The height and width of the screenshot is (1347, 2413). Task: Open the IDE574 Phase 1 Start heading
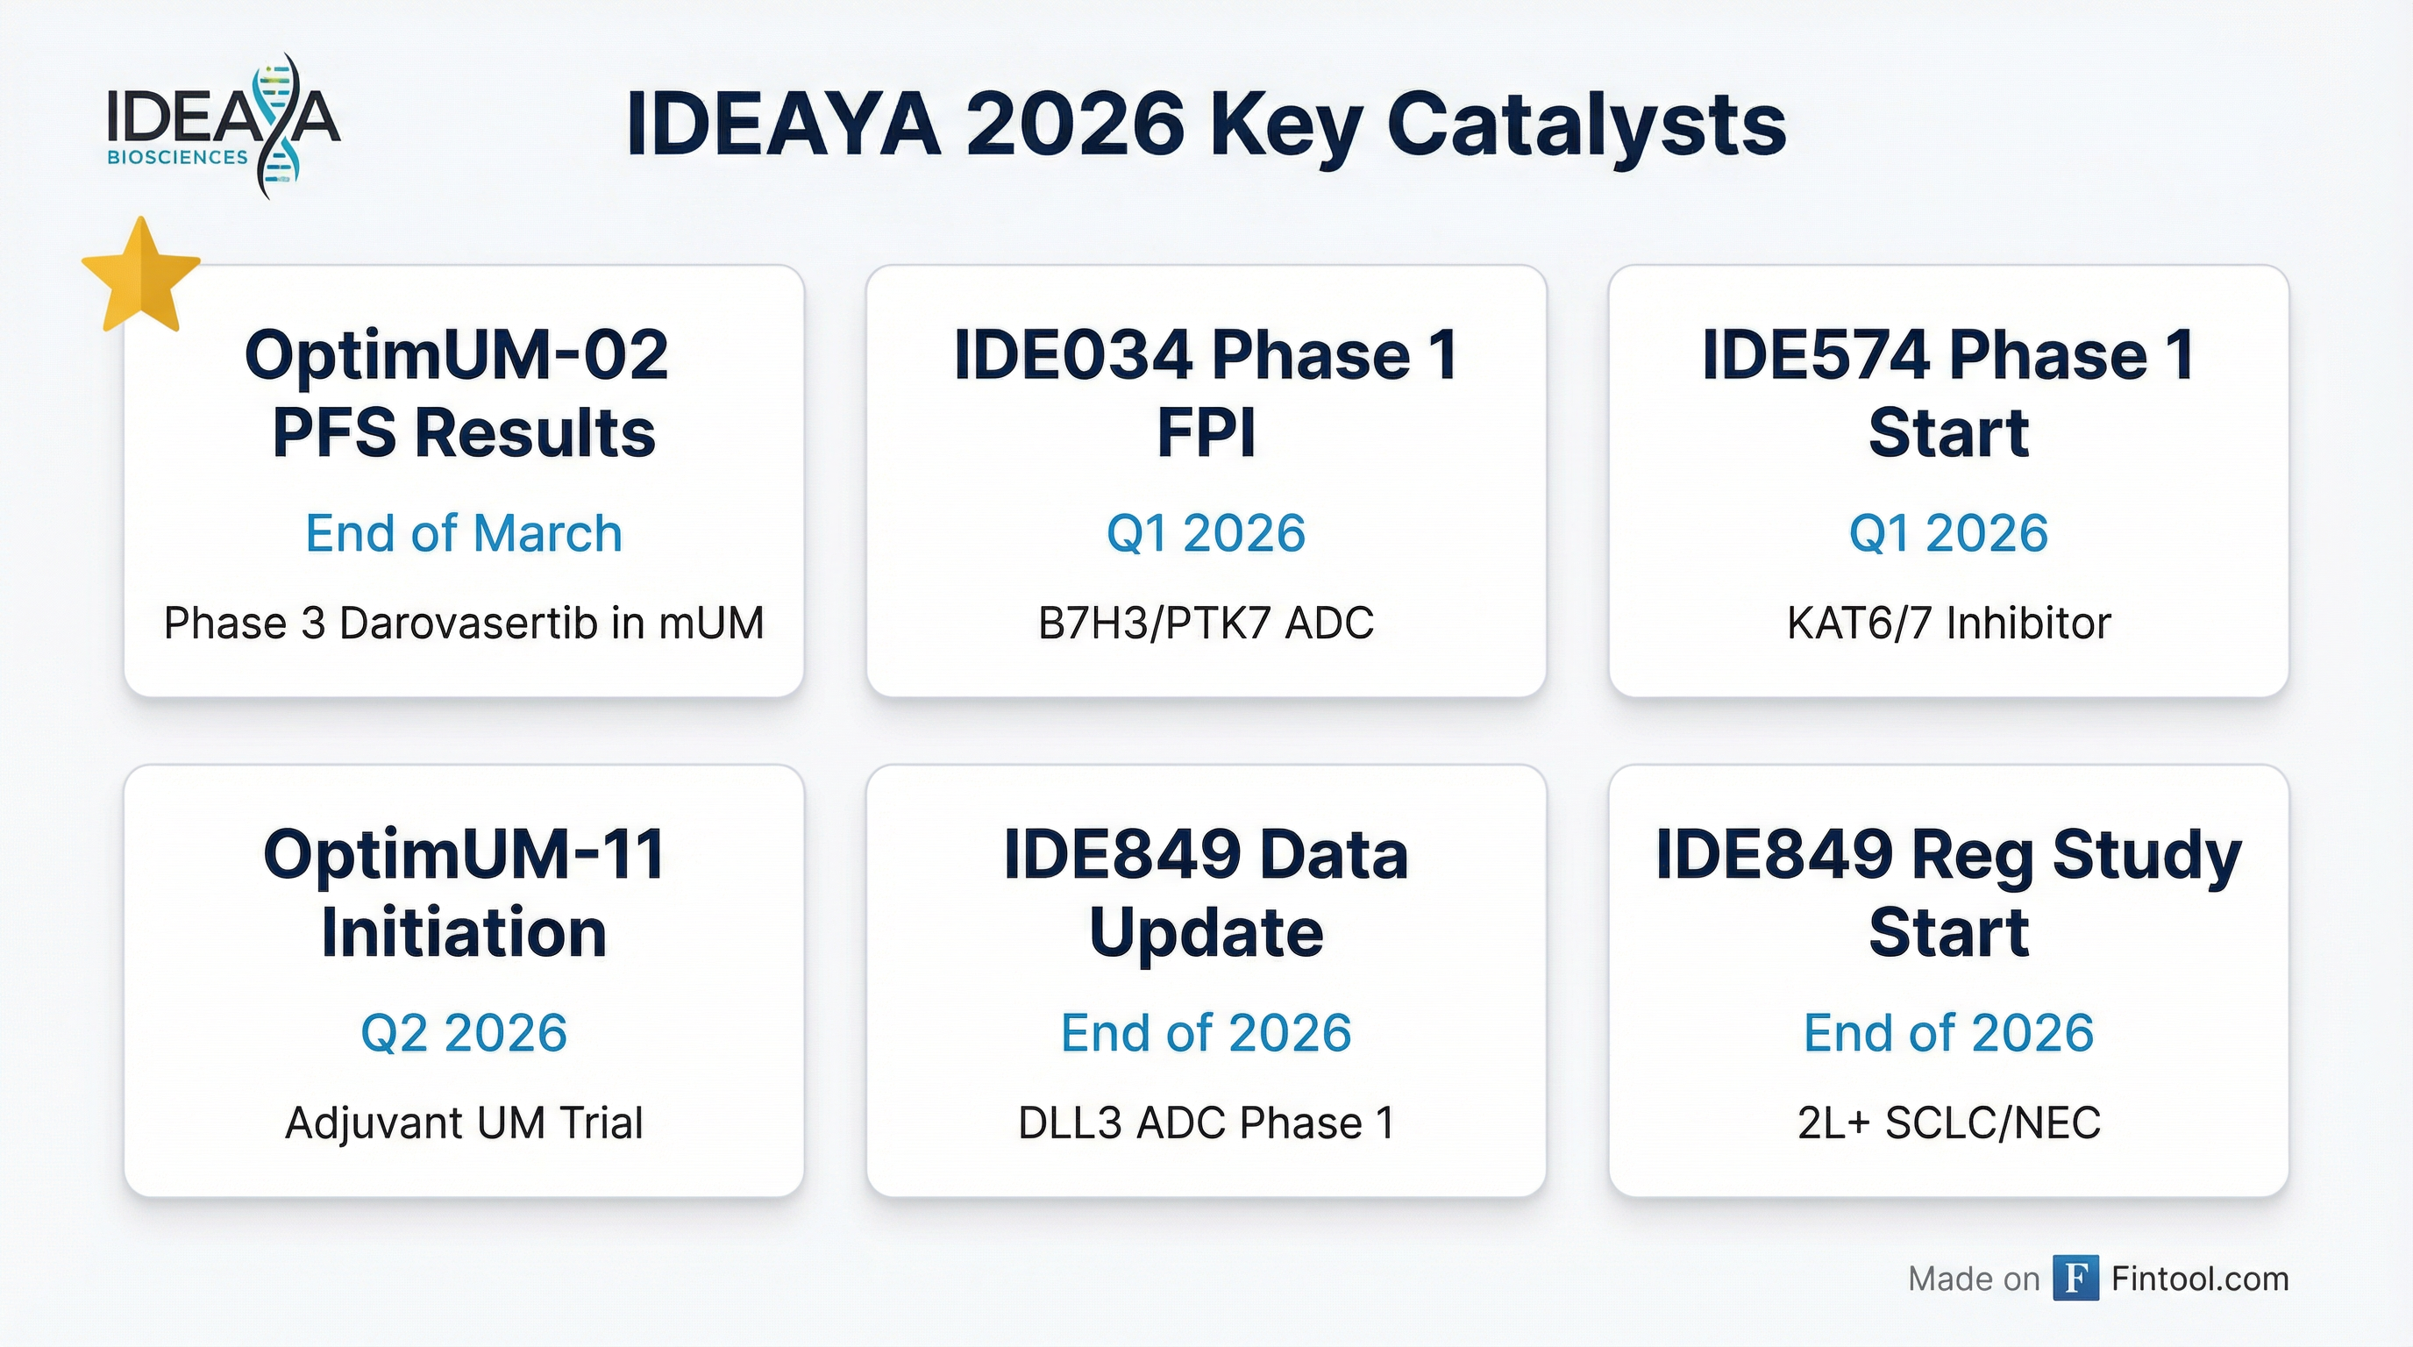coord(1948,394)
